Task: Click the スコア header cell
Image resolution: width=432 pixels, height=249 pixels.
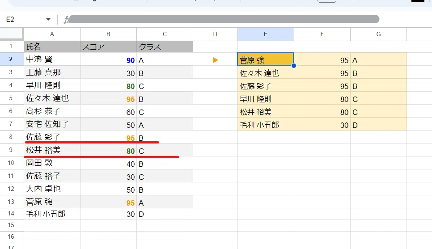Action: (108, 46)
